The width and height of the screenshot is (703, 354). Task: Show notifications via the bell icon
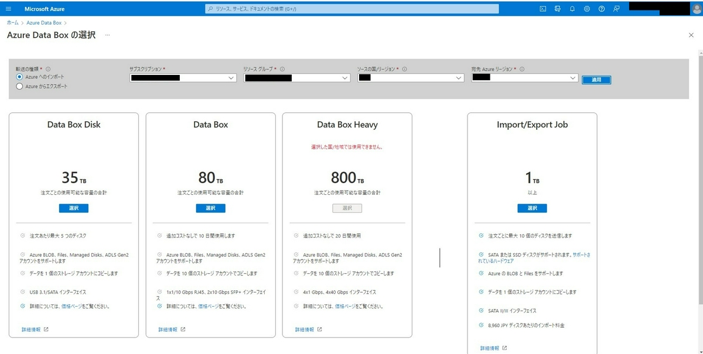[572, 9]
